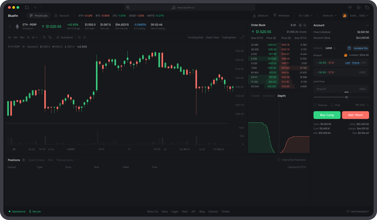Select the cursor drawing tool in chart toolbar
This screenshot has width=377, height=220.
pos(44,37)
